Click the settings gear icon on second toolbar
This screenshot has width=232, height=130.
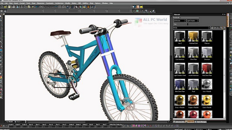pos(2,11)
